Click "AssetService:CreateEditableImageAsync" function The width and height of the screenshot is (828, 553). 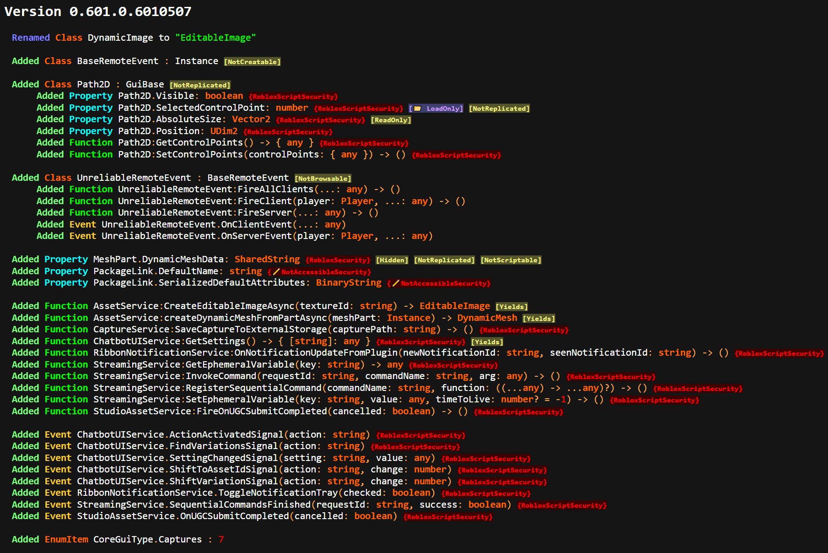194,306
